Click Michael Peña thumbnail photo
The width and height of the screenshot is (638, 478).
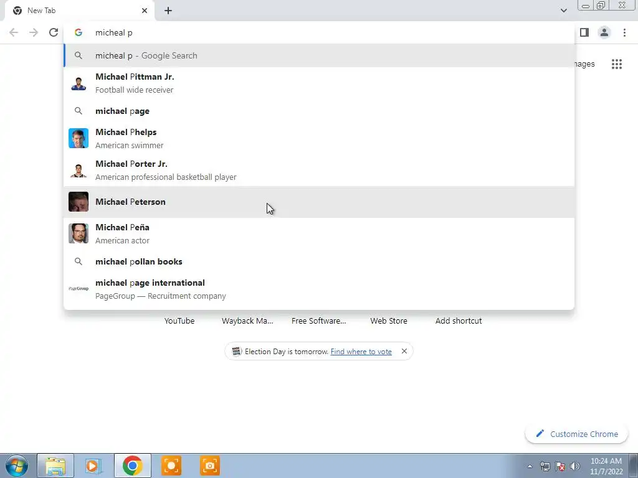pos(79,233)
